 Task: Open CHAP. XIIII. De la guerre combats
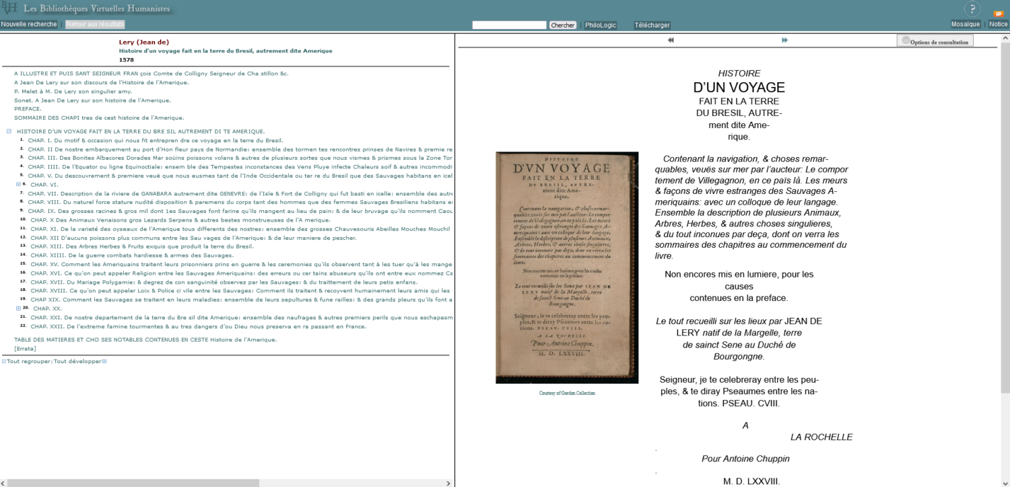click(x=132, y=255)
